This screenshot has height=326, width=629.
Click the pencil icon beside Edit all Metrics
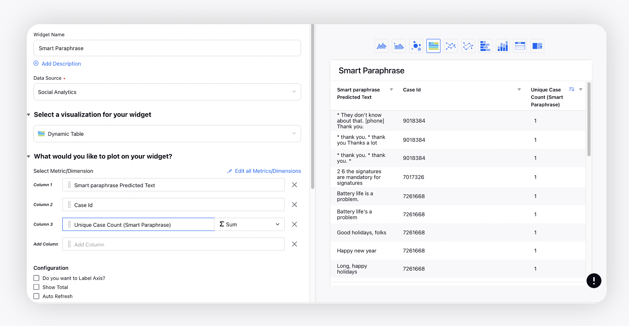[229, 171]
